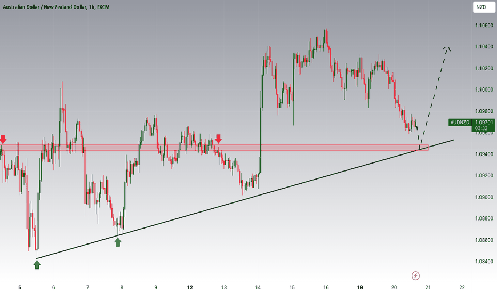This screenshot has height=293, width=497.
Task: Click date label 14 on time axis
Action: [258, 287]
